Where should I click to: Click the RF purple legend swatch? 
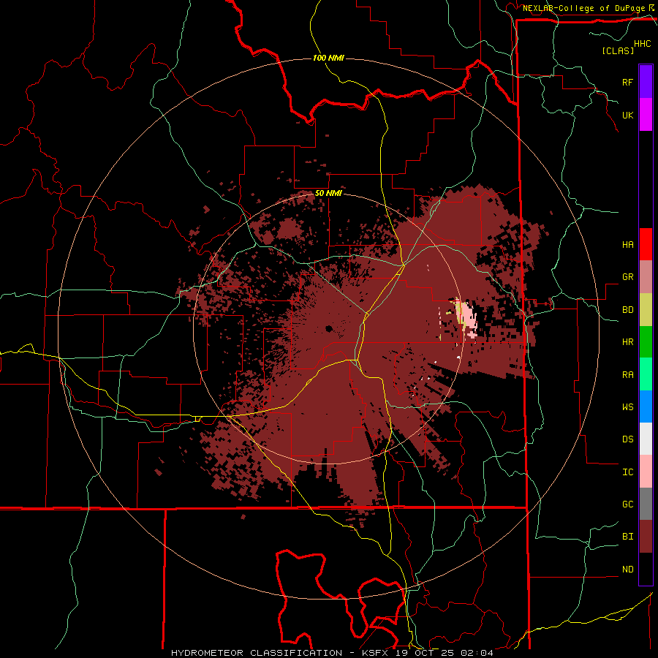(646, 82)
